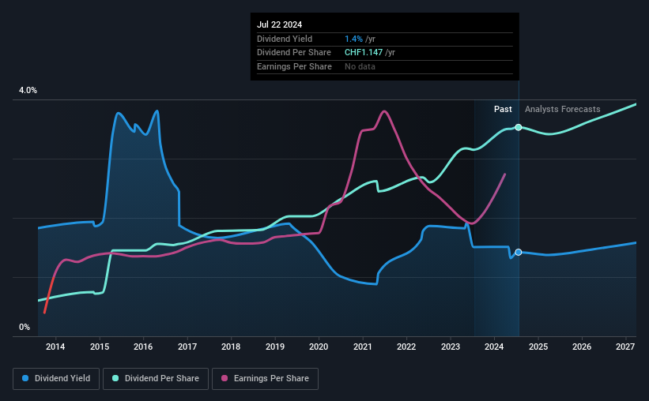Click the tooltip Dividend Per Share row label

(x=294, y=53)
